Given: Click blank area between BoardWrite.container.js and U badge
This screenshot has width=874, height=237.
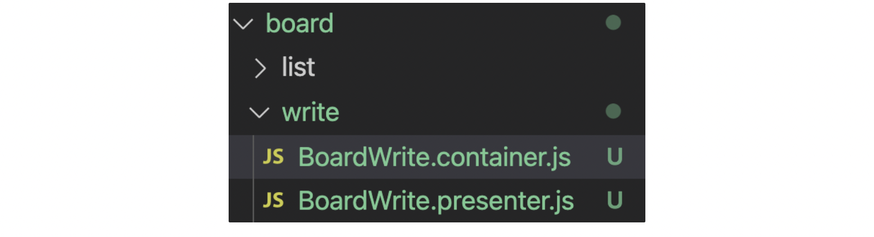Looking at the screenshot, I should (589, 157).
